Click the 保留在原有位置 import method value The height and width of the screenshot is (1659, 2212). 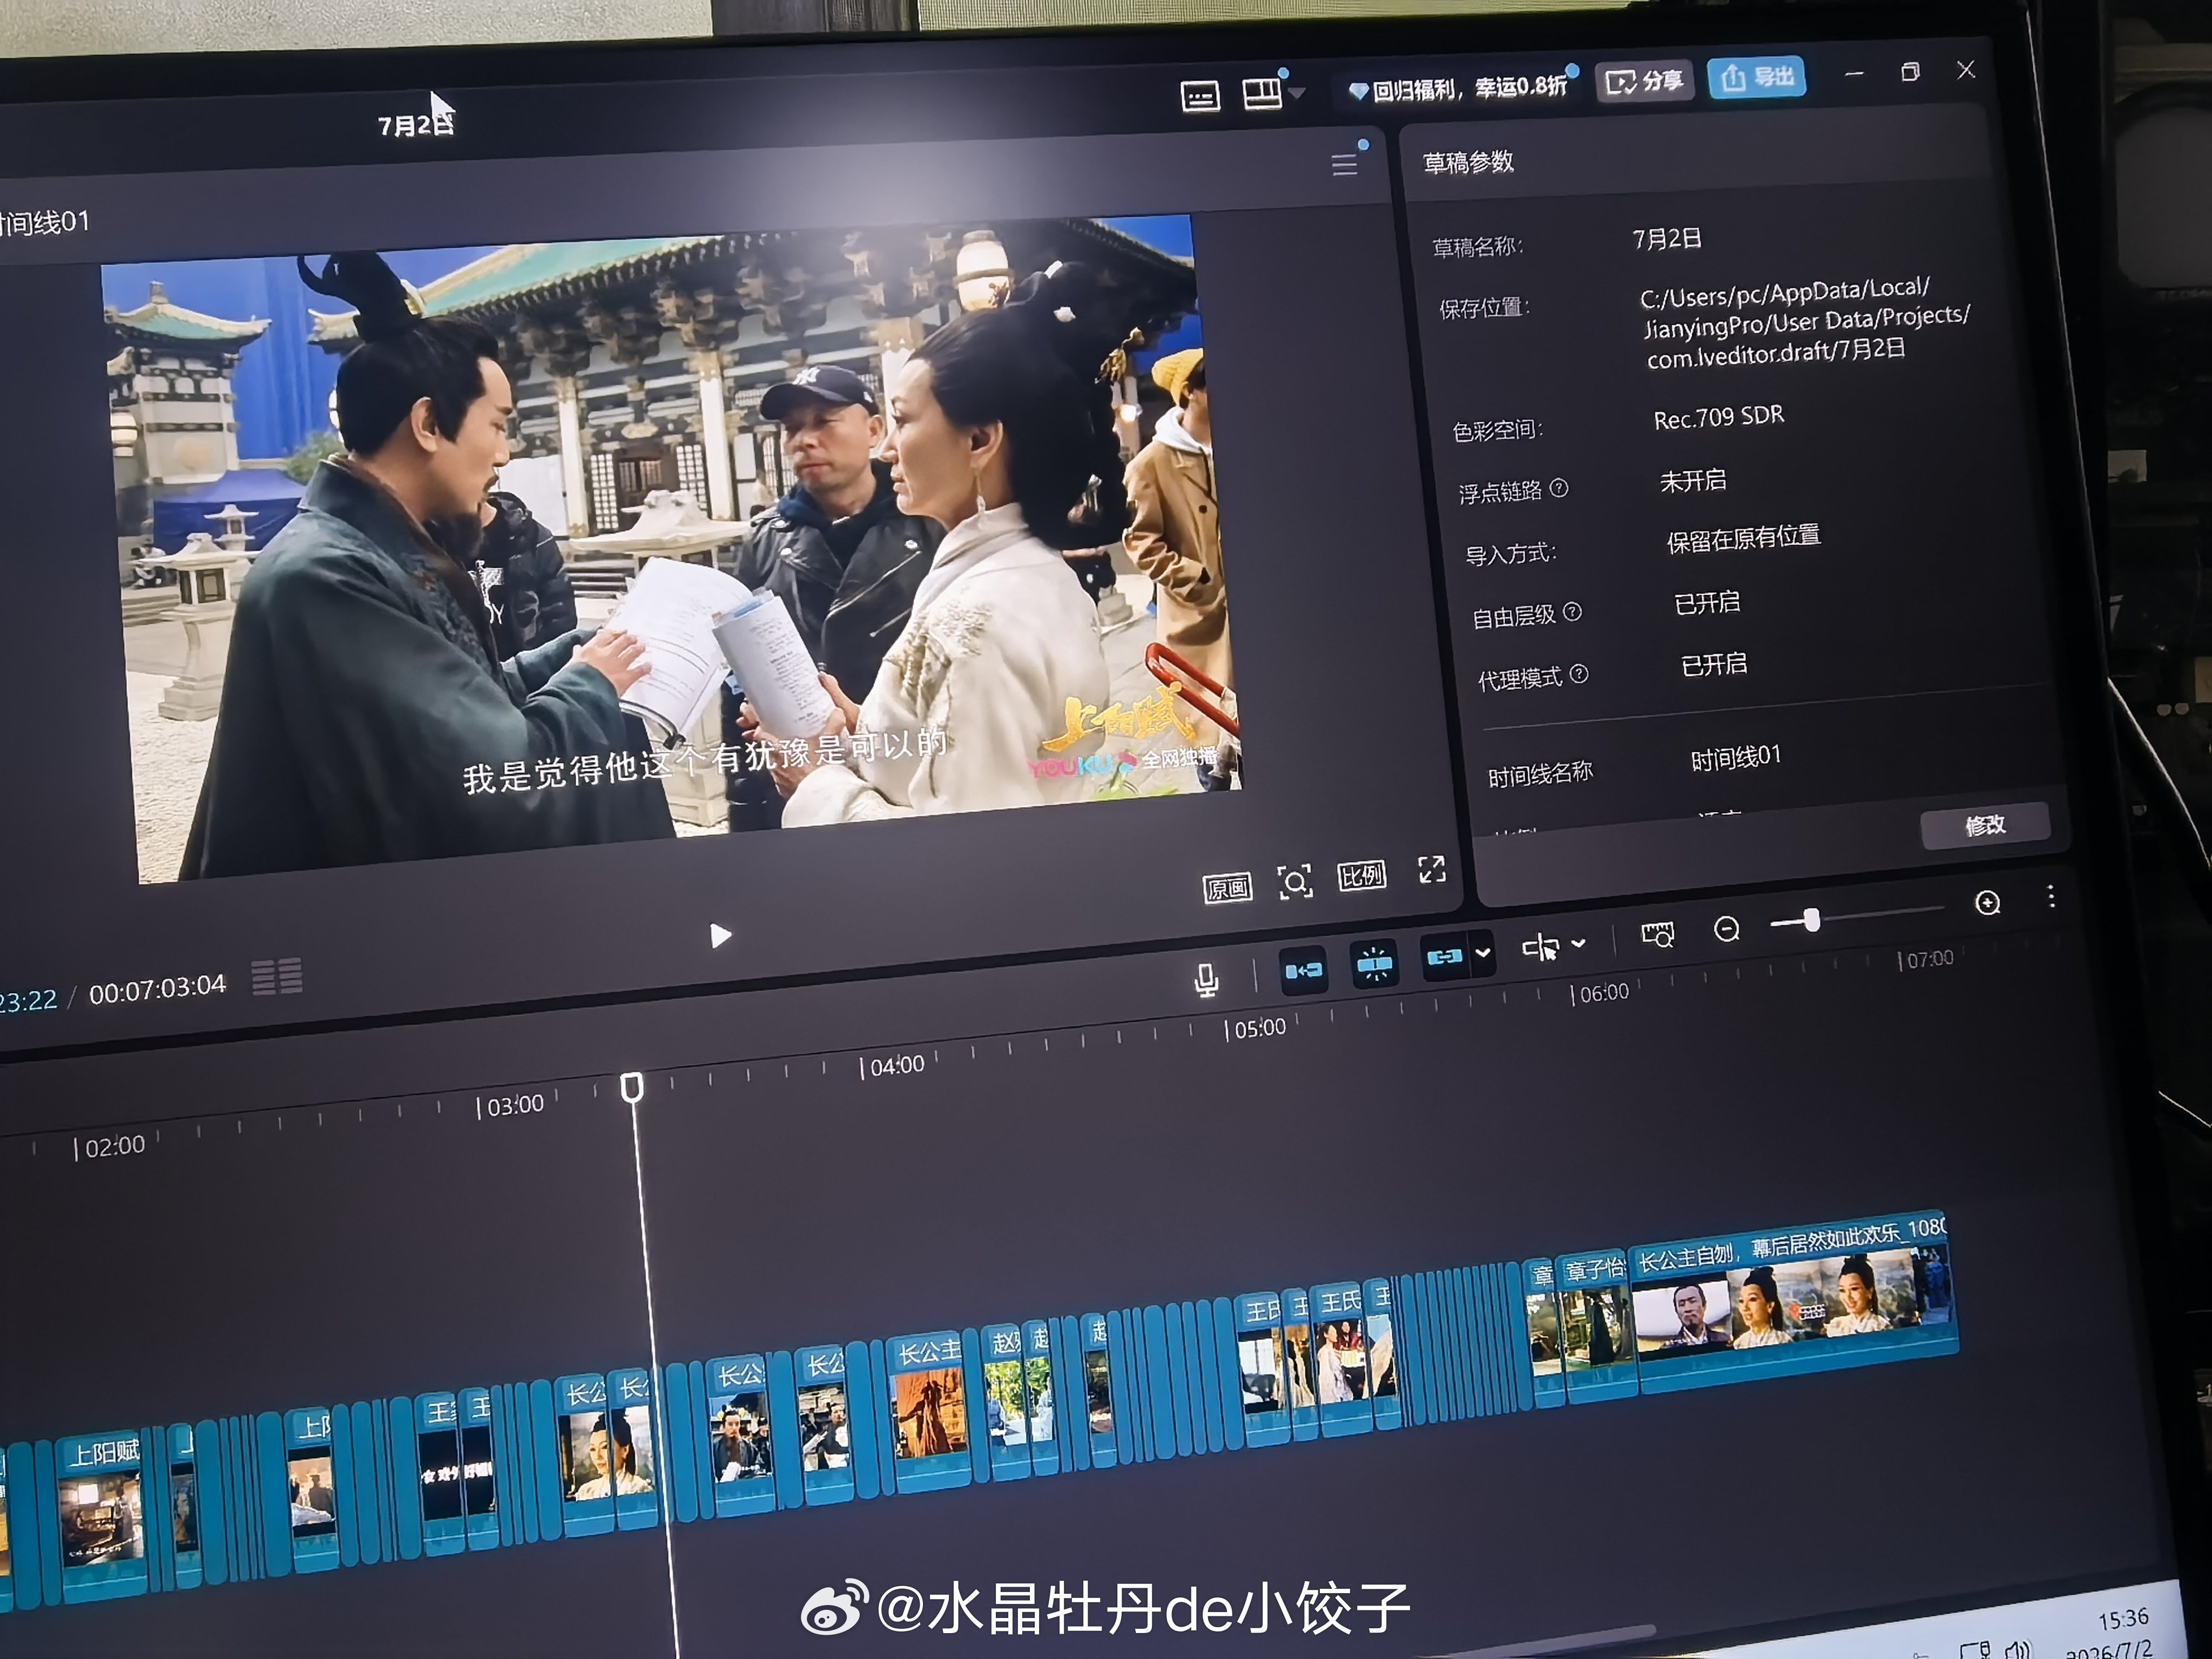tap(1743, 538)
